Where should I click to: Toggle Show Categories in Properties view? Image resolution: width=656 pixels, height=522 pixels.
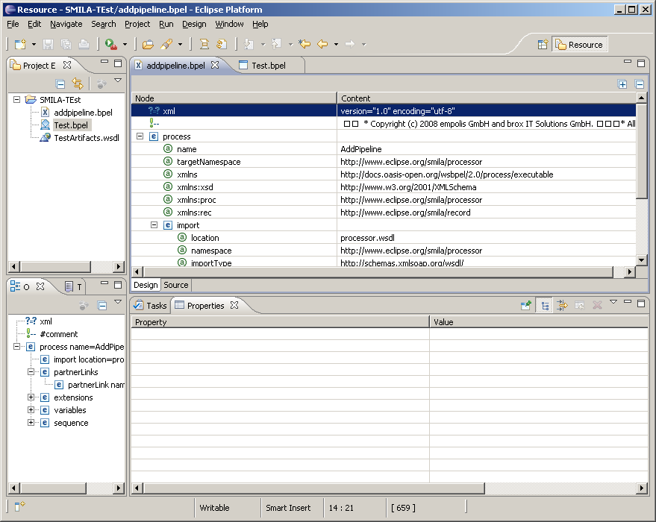[543, 305]
